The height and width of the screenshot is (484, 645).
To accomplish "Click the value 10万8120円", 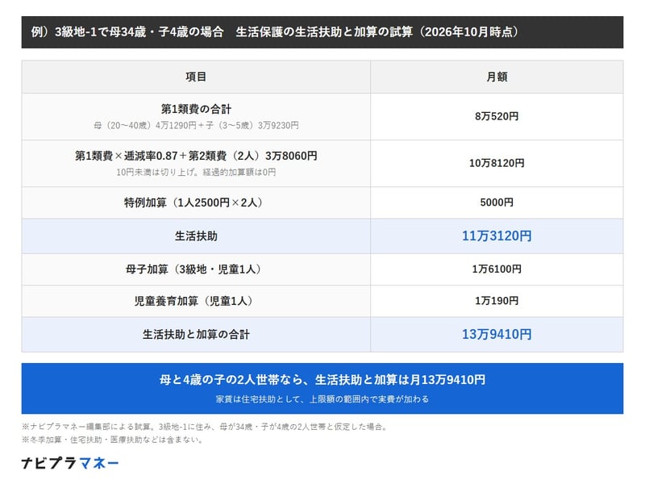I will click(x=497, y=164).
